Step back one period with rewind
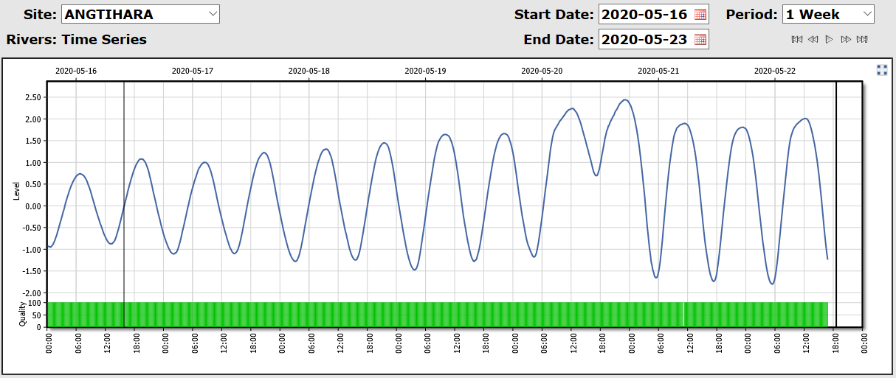This screenshot has width=896, height=378. coord(813,39)
